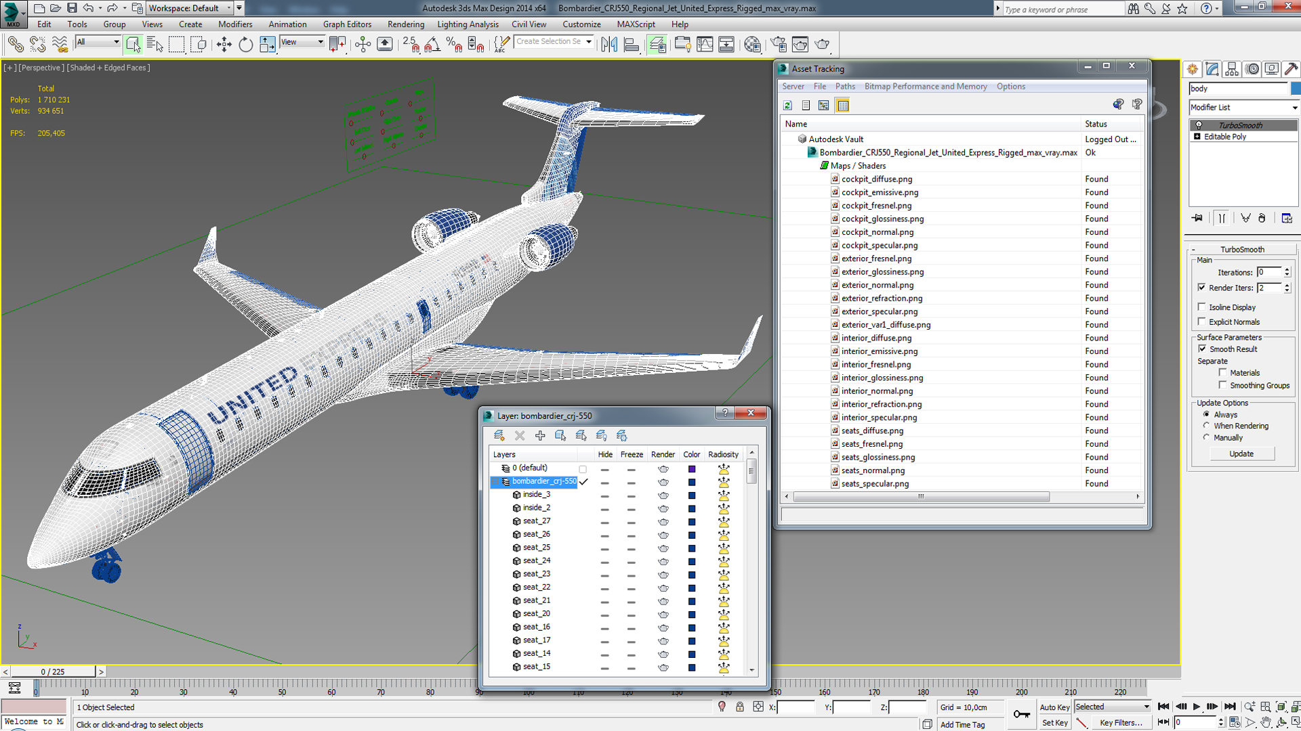This screenshot has width=1301, height=731.
Task: Click the Update button
Action: 1241,453
